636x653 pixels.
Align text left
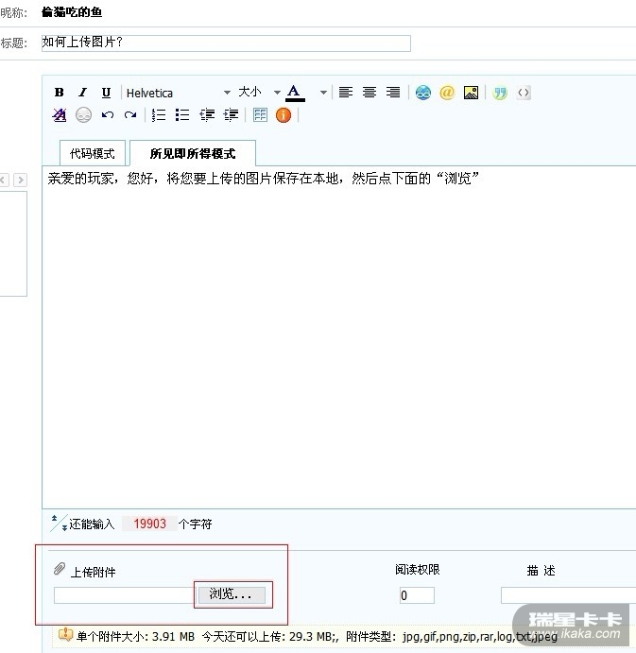tap(346, 93)
